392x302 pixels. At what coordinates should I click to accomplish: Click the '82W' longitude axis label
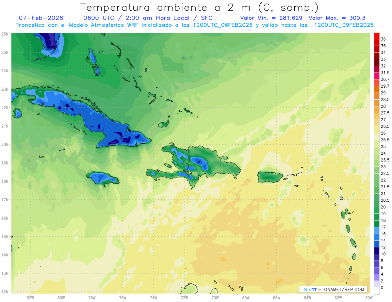point(30,297)
